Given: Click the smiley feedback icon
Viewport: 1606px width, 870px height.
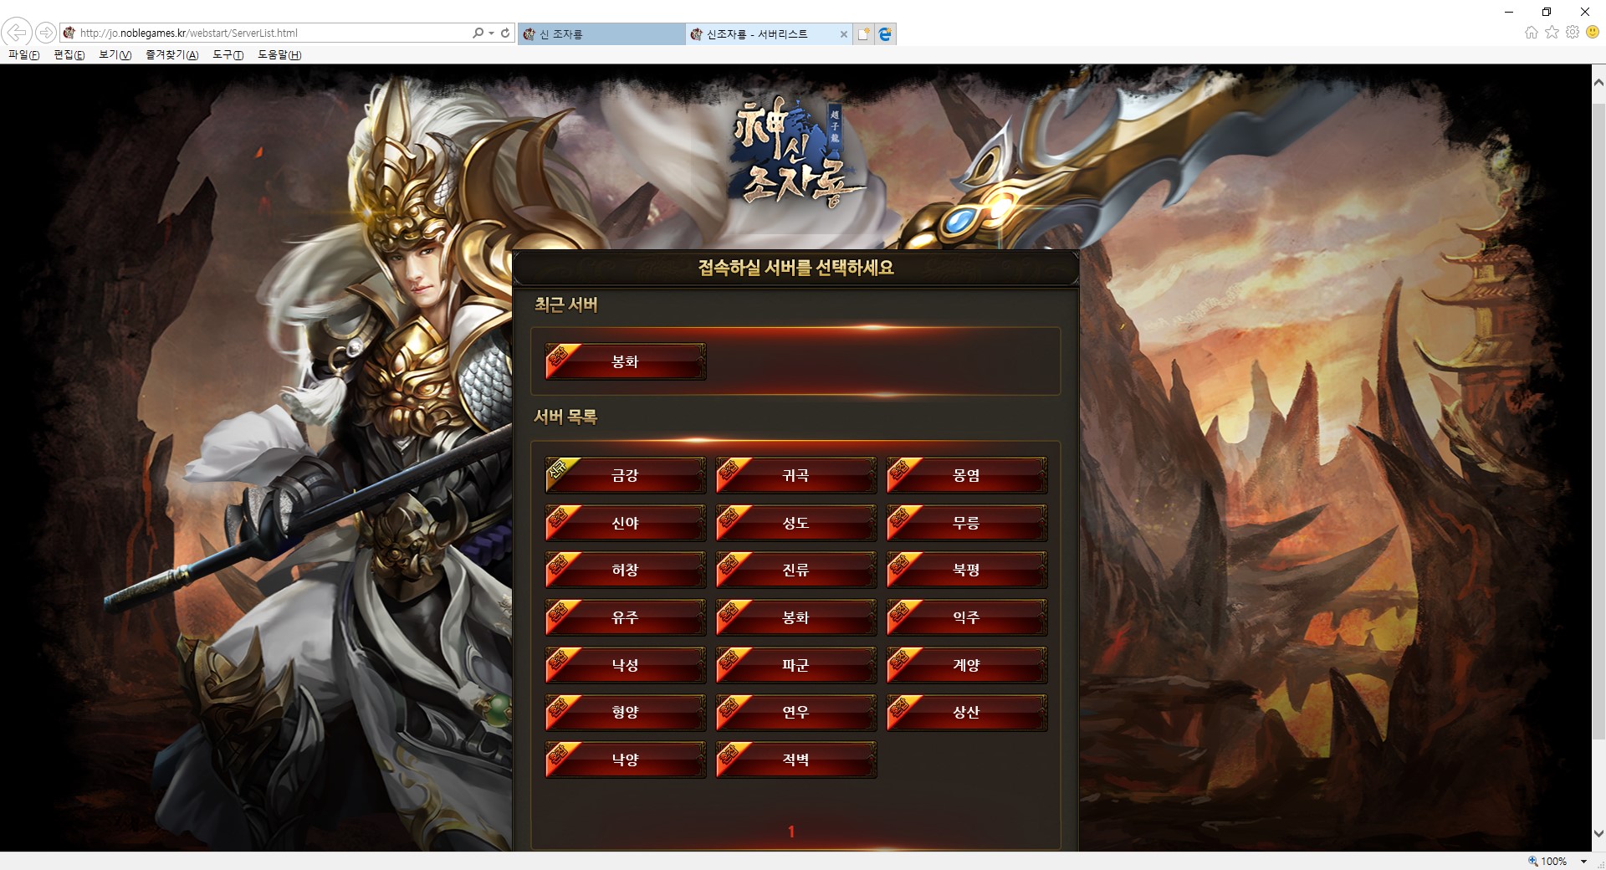Looking at the screenshot, I should pyautogui.click(x=1593, y=32).
